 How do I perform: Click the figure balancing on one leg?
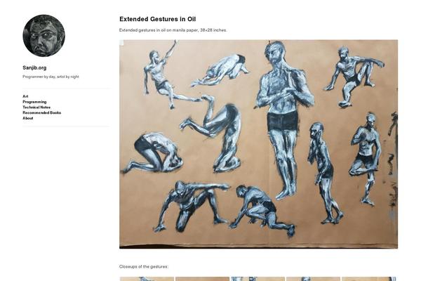(365, 159)
